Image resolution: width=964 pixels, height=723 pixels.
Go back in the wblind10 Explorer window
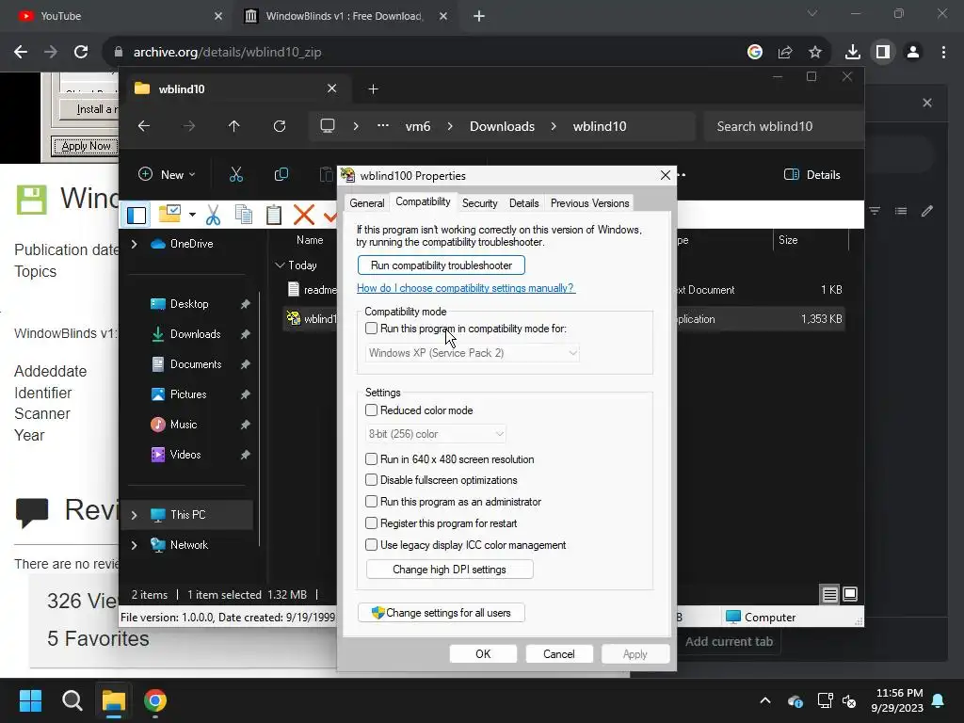(144, 126)
